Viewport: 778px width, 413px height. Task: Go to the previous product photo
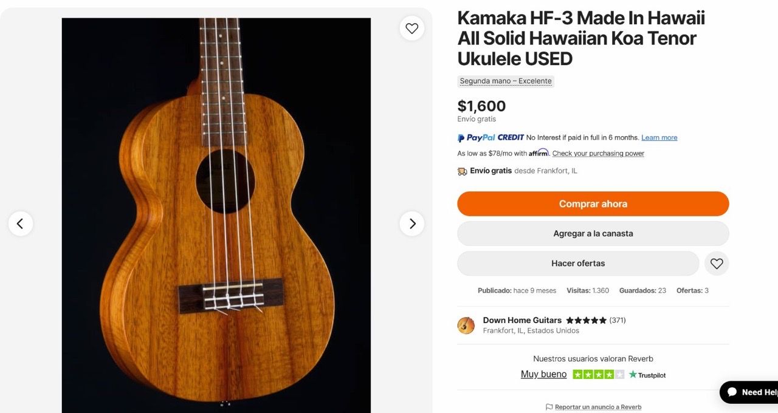coord(20,224)
